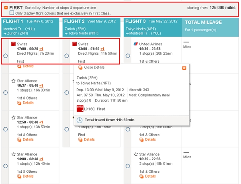Viewport: 241px width, 184px height.
Task: Click +1 day link on 10:37 - 08:40 flight
Action: (x=41, y=86)
